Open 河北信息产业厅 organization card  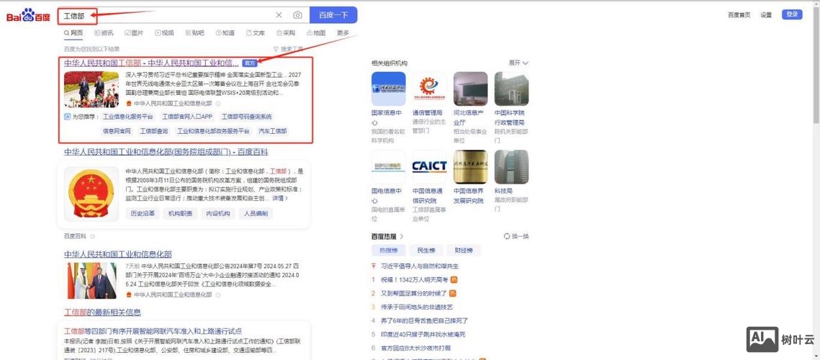coord(470,107)
